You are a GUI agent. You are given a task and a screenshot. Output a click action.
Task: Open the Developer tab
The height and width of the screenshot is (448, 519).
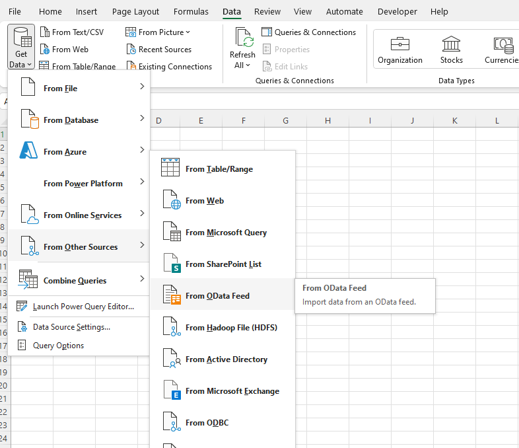pyautogui.click(x=398, y=12)
